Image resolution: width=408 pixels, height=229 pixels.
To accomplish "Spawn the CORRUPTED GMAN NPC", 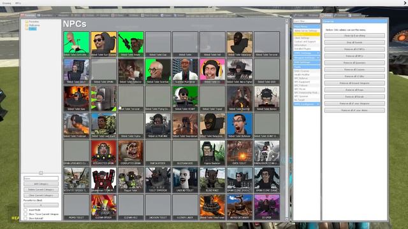I will click(131, 153).
